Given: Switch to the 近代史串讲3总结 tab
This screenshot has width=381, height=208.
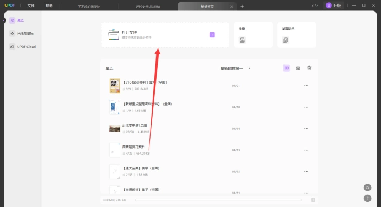Looking at the screenshot, I should coord(148,7).
